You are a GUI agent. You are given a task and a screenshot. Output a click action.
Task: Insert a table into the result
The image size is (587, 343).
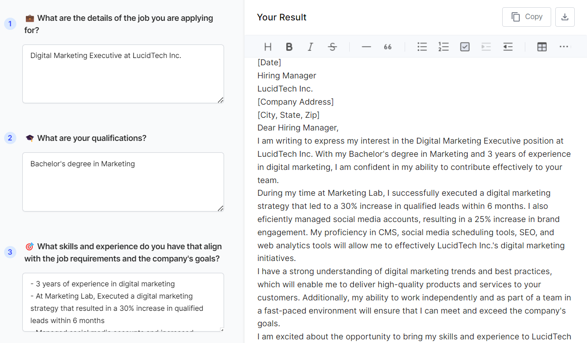coord(542,47)
